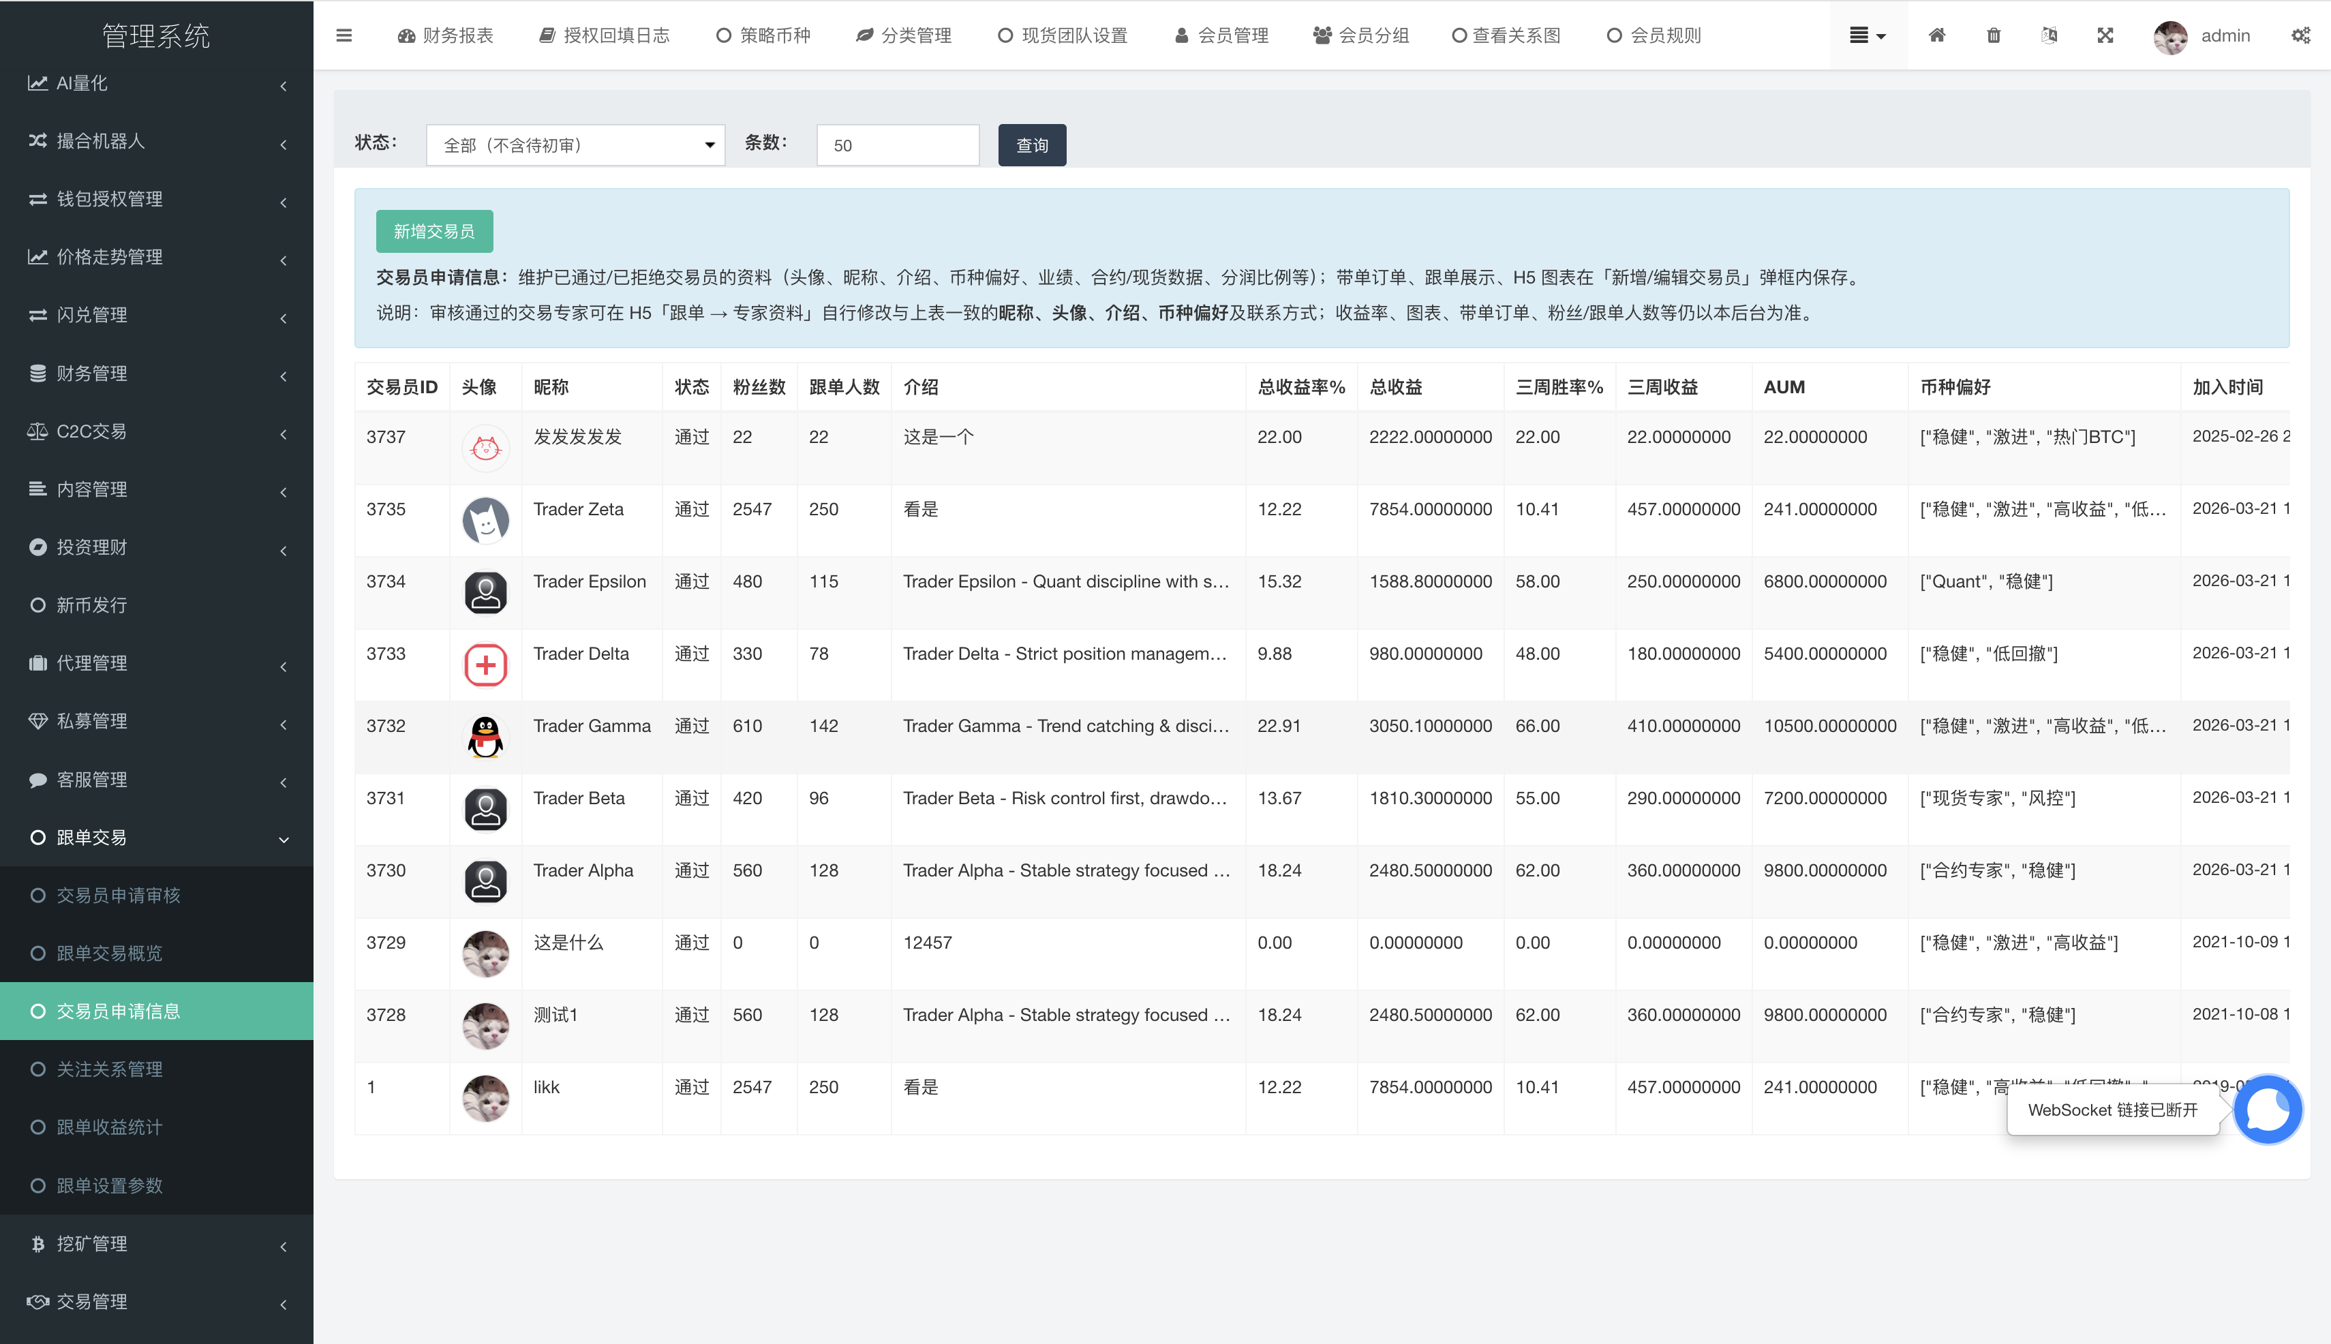Click the 新增交易员 button

pyautogui.click(x=434, y=231)
